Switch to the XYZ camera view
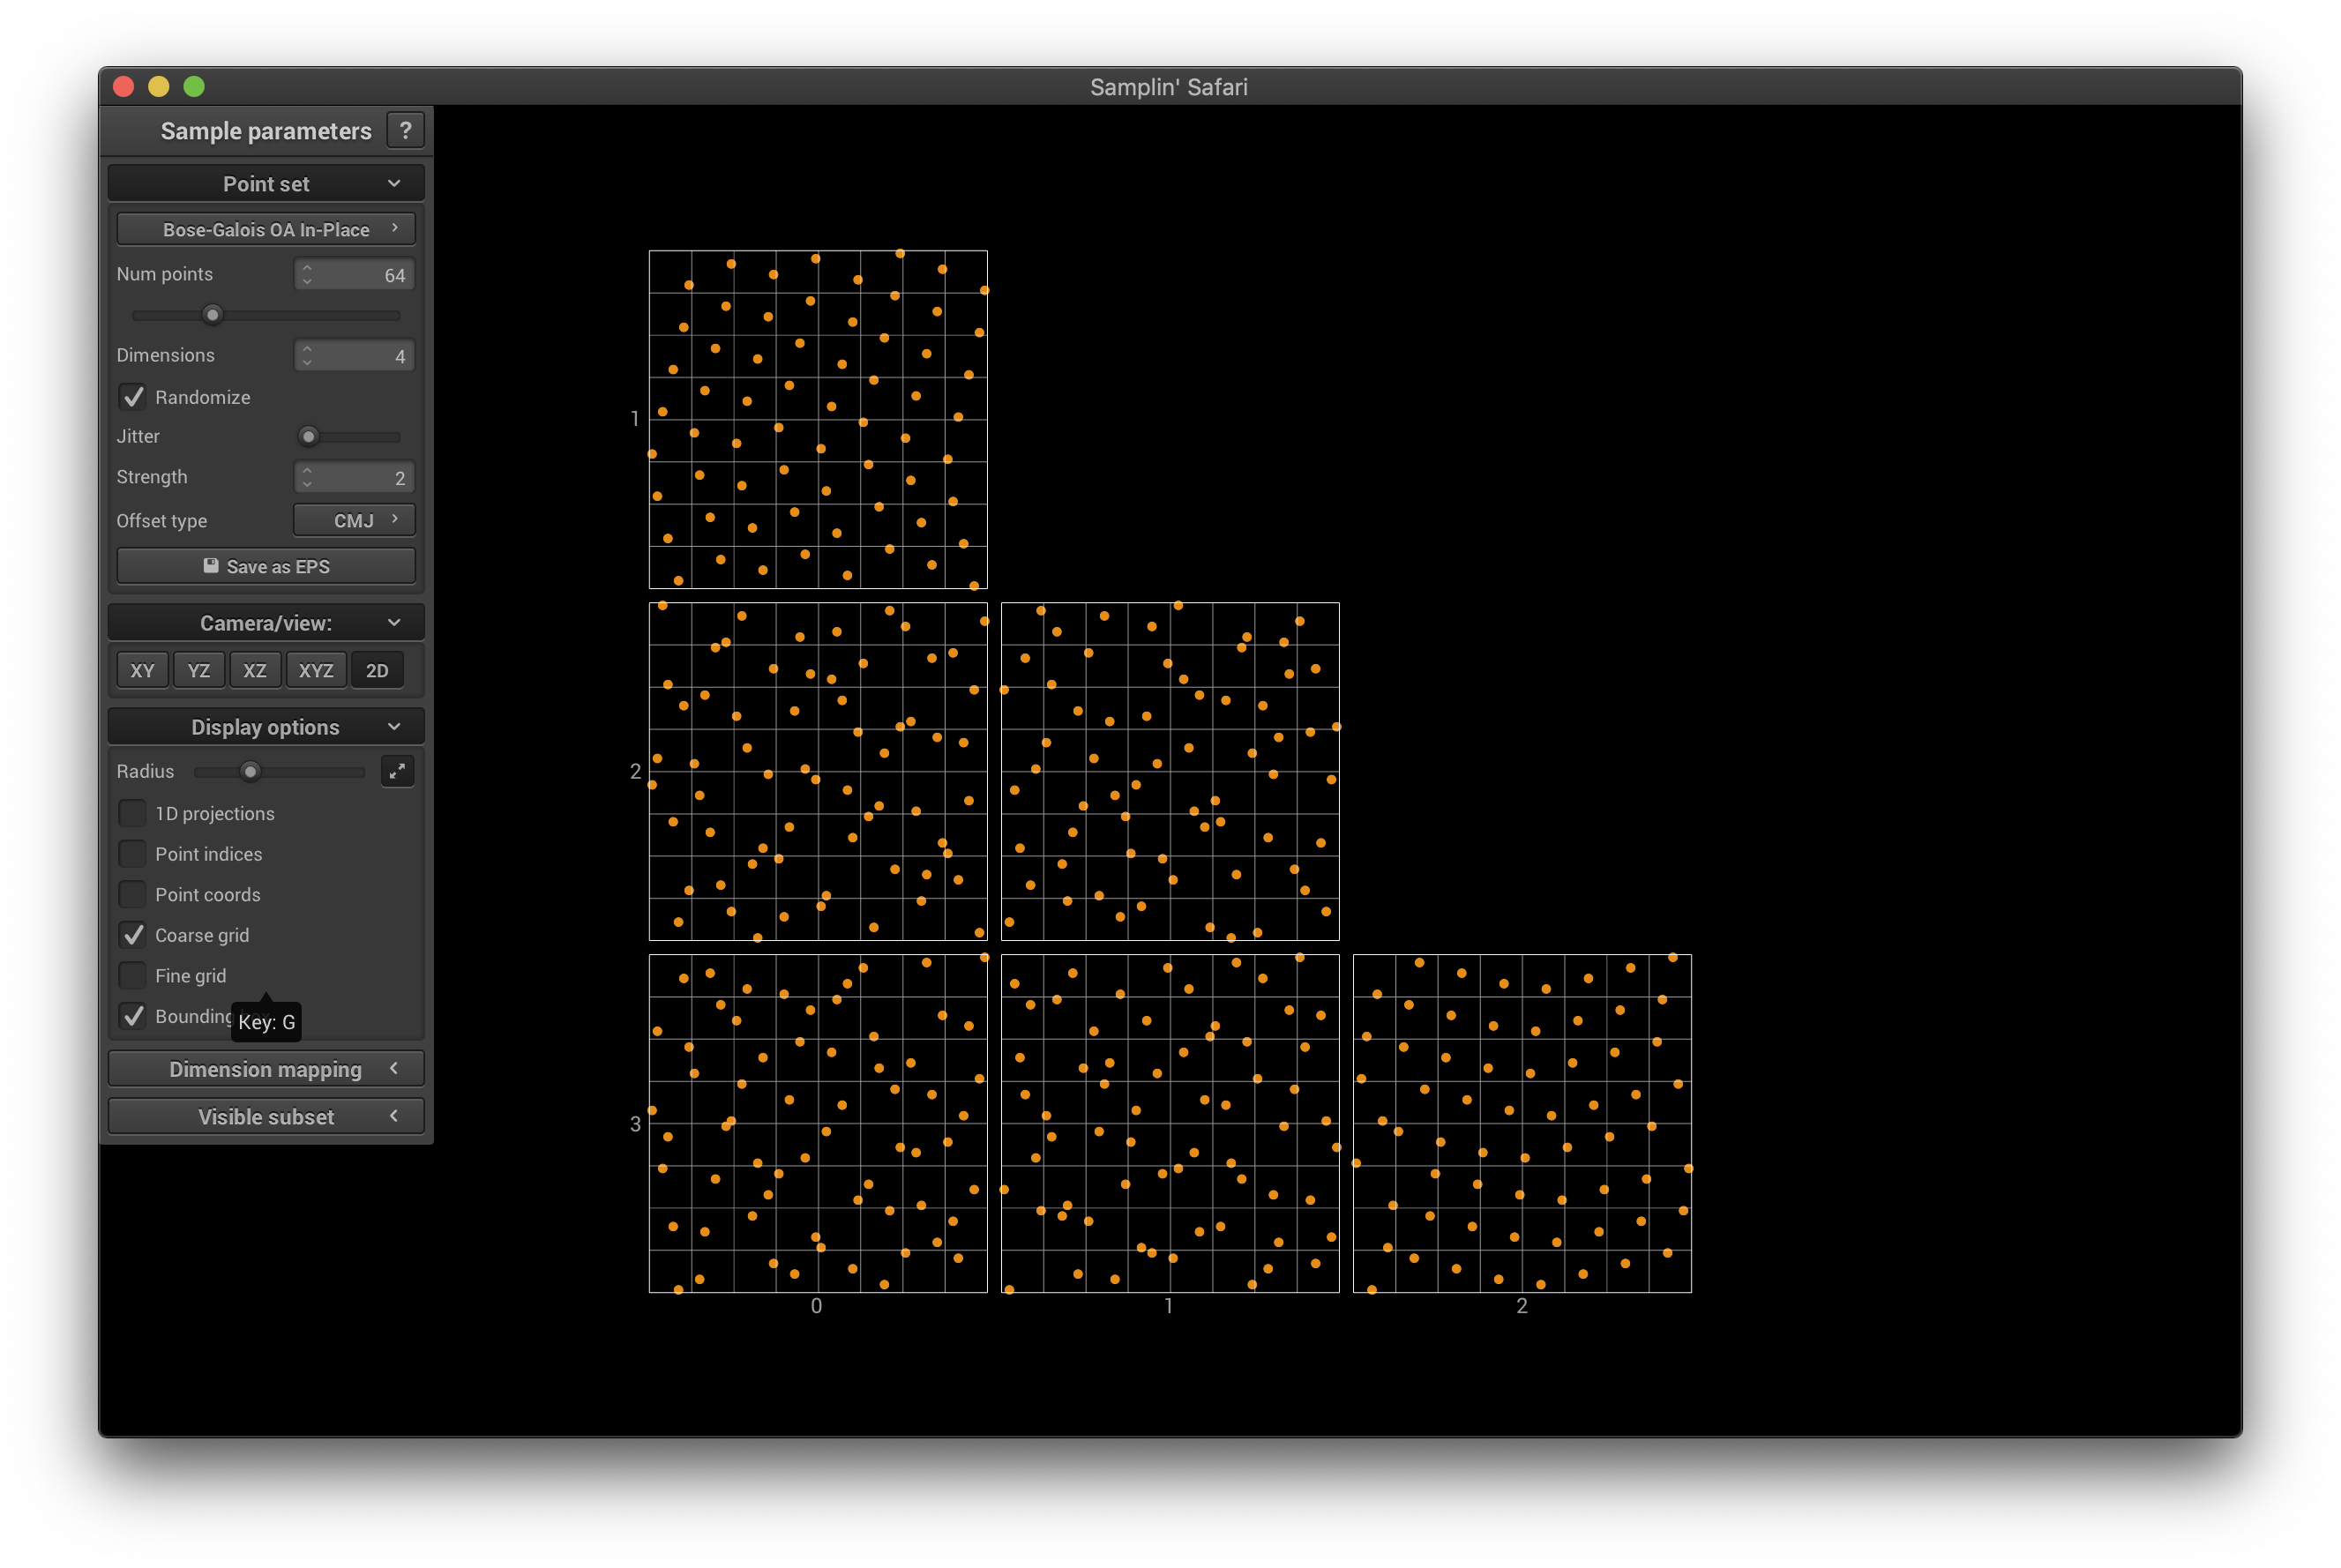 tap(316, 670)
